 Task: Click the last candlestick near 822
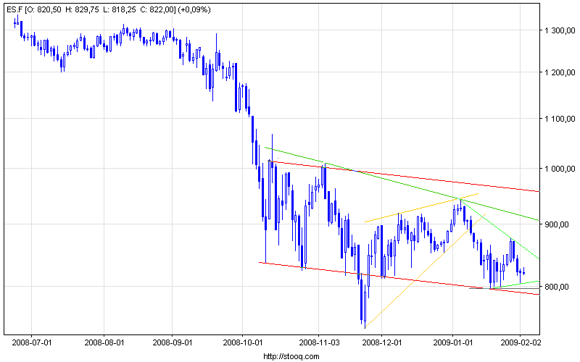point(523,273)
